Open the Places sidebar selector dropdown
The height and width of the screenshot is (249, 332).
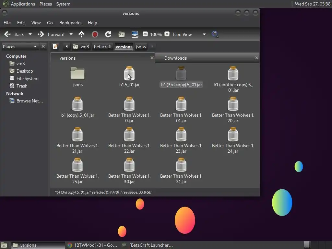pos(20,47)
